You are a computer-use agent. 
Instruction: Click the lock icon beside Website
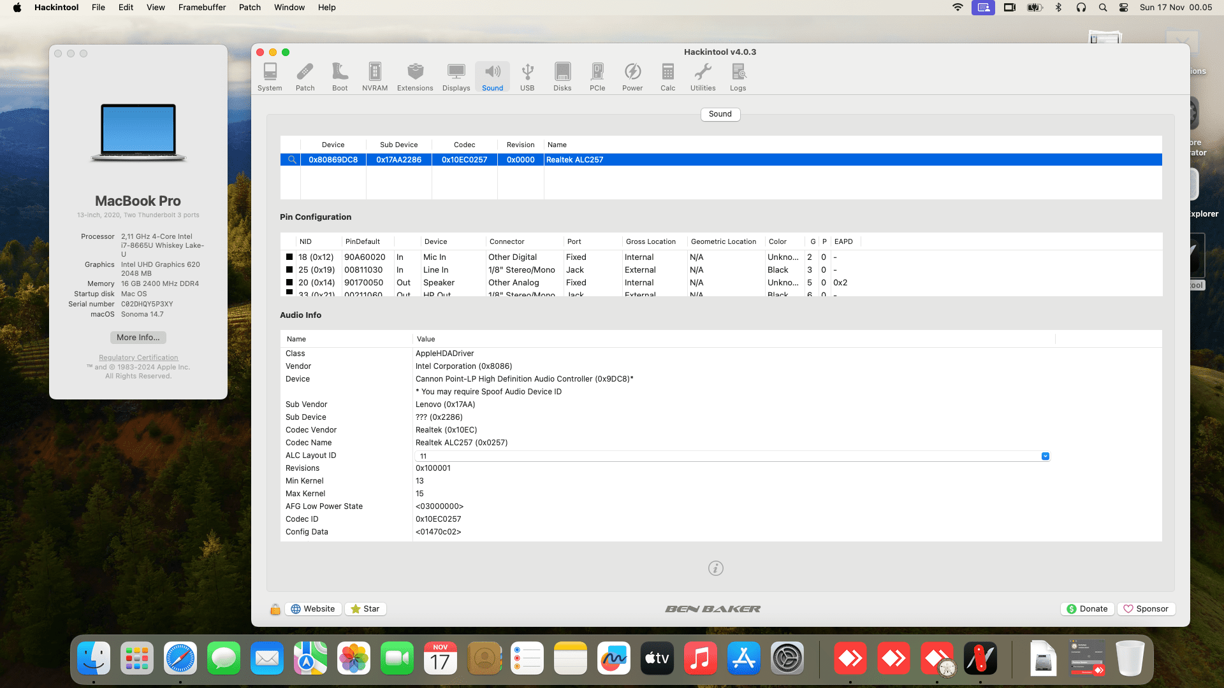pyautogui.click(x=275, y=609)
